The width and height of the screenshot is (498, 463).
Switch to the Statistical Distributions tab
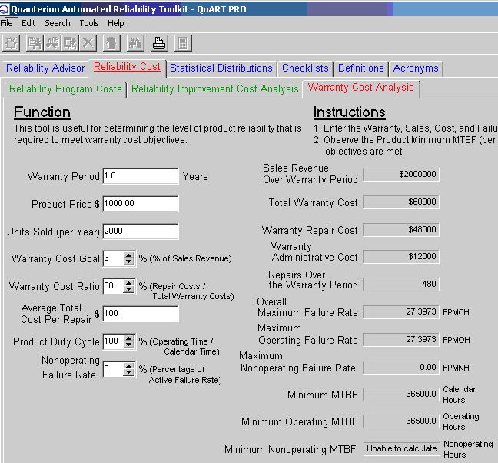click(x=221, y=68)
